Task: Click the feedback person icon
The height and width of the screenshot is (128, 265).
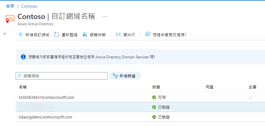Action: (x=148, y=35)
